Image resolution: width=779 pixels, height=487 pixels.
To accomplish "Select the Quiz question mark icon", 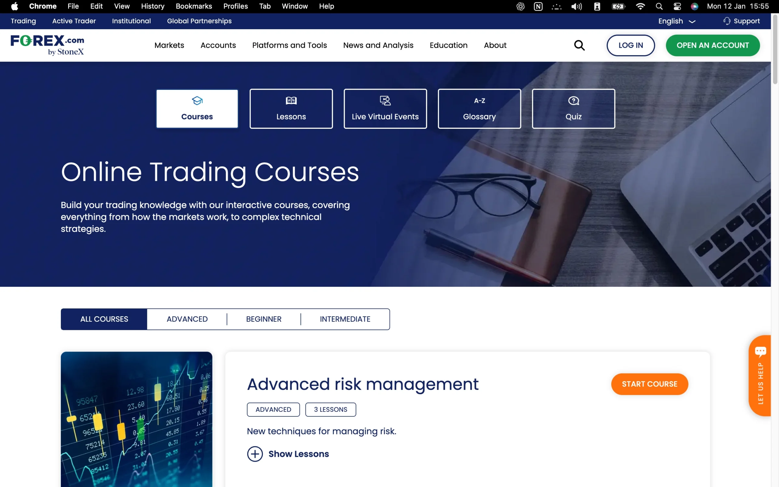I will click(x=573, y=100).
